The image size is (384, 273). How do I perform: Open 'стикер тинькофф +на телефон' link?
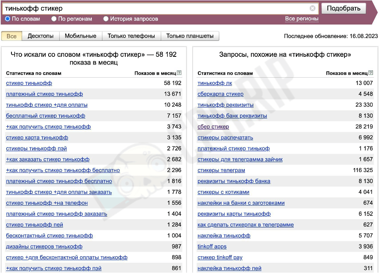pyautogui.click(x=47, y=203)
